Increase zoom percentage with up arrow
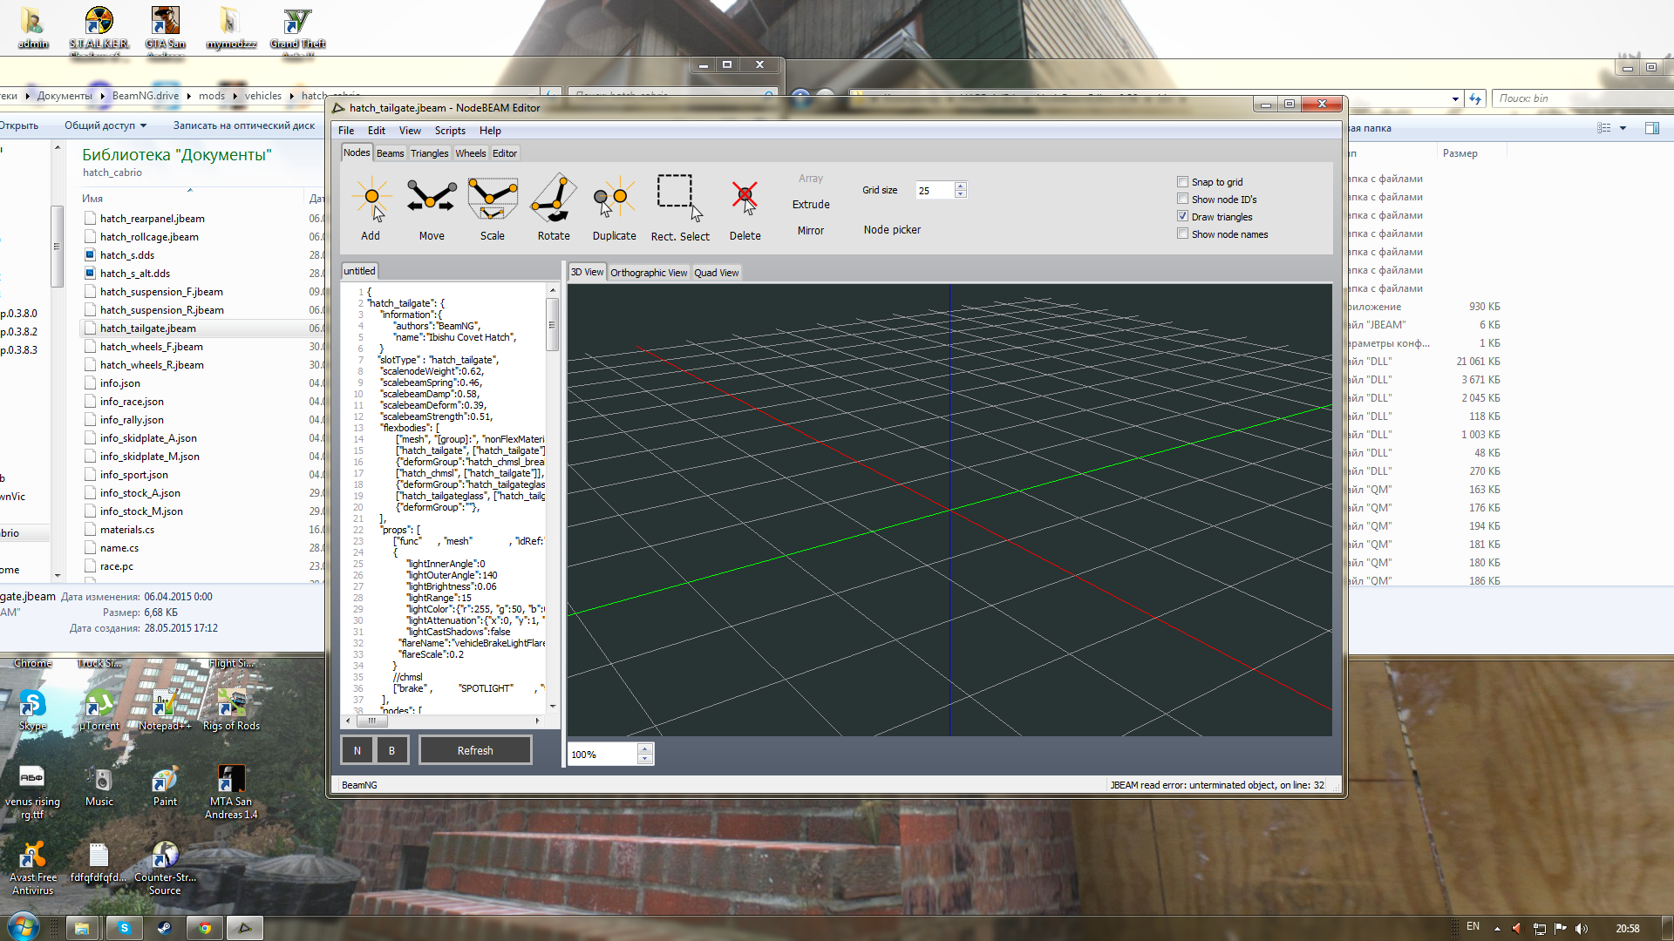The image size is (1674, 941). 645,748
